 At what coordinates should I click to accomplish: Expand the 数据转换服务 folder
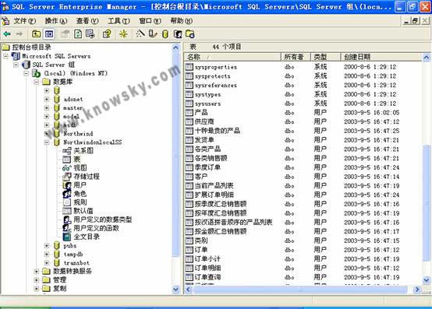(x=36, y=272)
